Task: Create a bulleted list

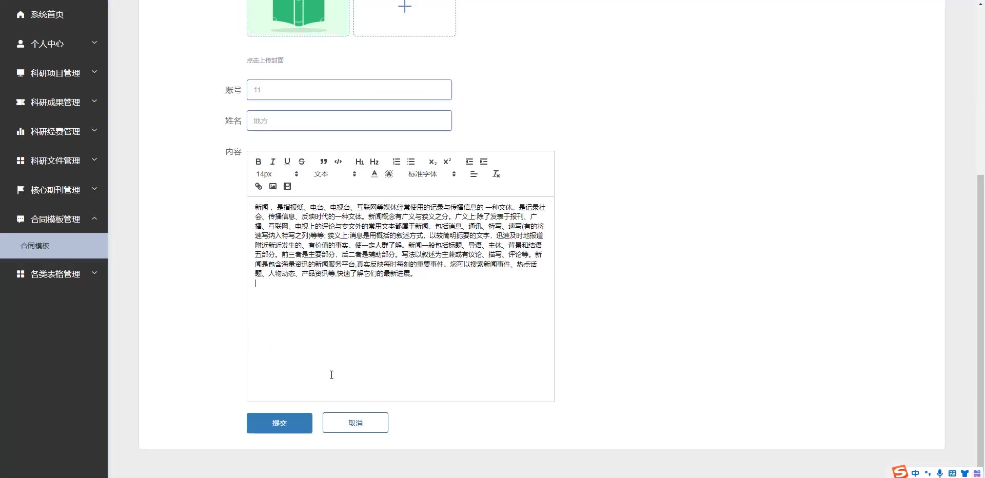Action: (x=411, y=162)
